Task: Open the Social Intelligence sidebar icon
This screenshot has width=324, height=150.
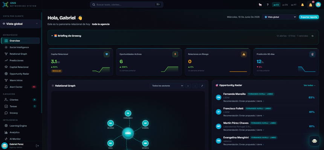Action: pos(6,47)
